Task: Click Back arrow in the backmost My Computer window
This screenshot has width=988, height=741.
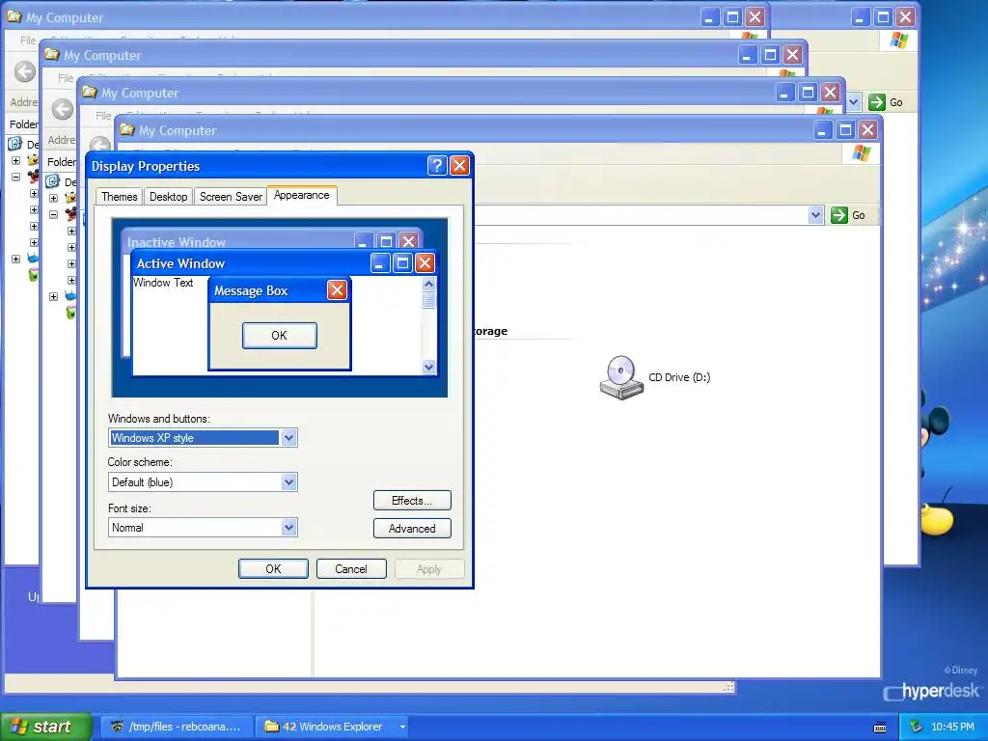Action: (24, 71)
